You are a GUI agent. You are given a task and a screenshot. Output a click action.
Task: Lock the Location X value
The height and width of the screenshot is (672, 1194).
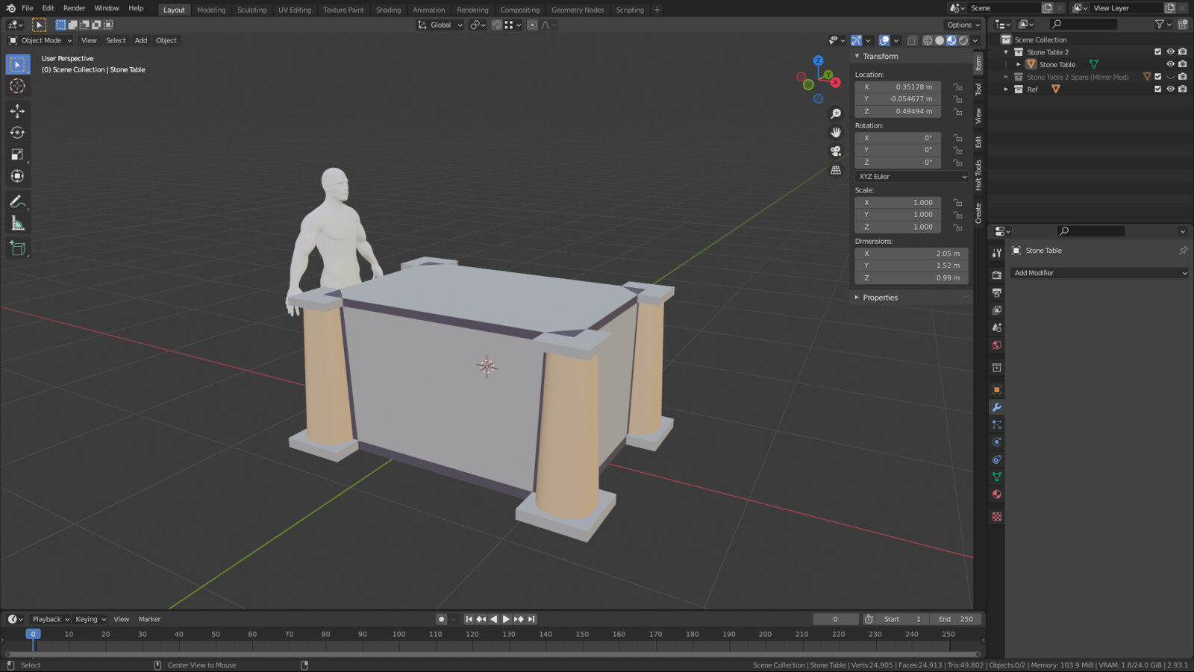tap(957, 87)
